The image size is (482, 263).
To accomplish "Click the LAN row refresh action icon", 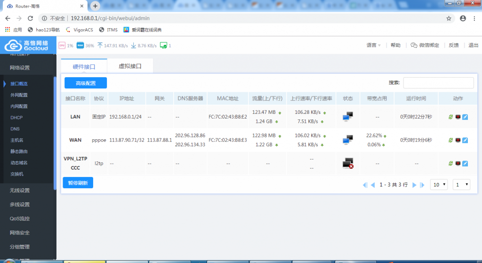I will 450,117.
